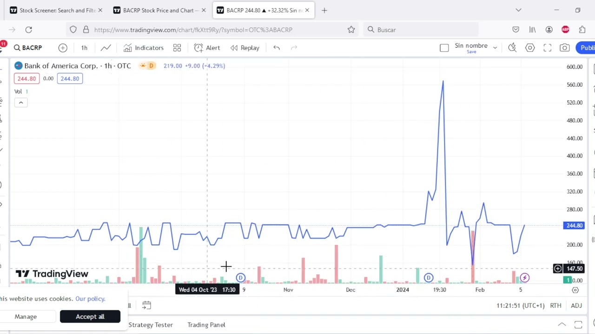Click the blue 244.80 buy price box

pyautogui.click(x=70, y=78)
